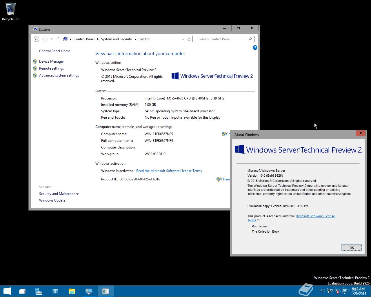Open recent locations dropdown arrow
Screen dimensions: 371x297
[52, 39]
